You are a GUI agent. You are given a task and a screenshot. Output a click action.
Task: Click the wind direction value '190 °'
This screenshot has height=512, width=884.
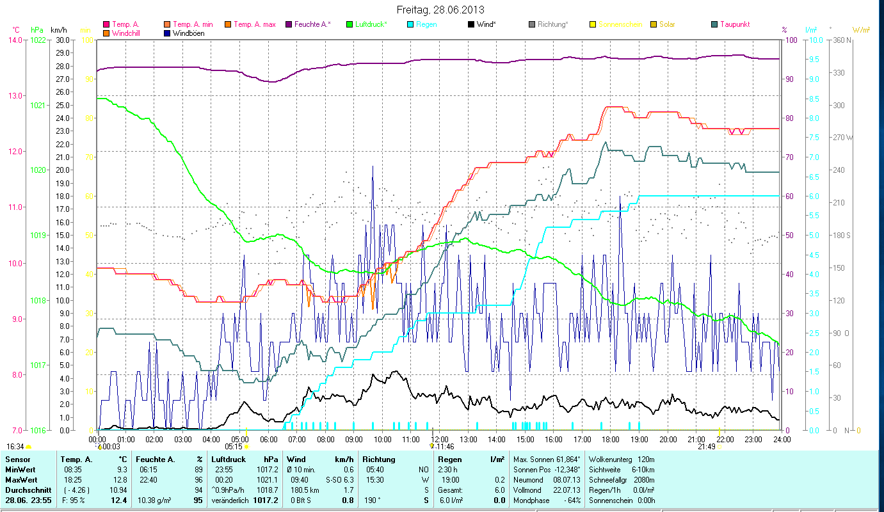point(373,500)
